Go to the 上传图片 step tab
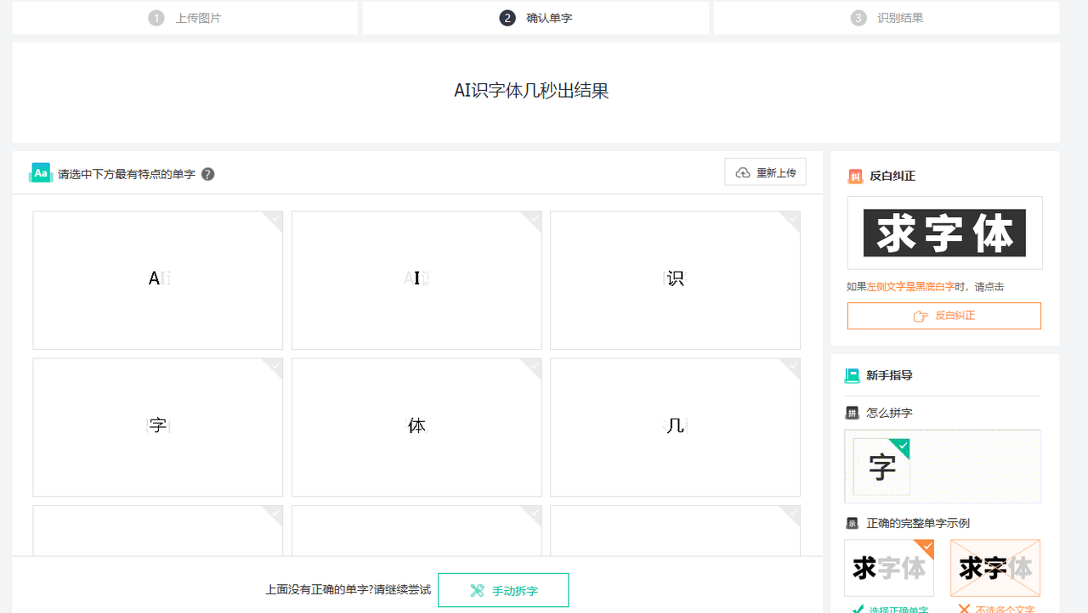Viewport: 1088px width, 613px height. pos(185,18)
